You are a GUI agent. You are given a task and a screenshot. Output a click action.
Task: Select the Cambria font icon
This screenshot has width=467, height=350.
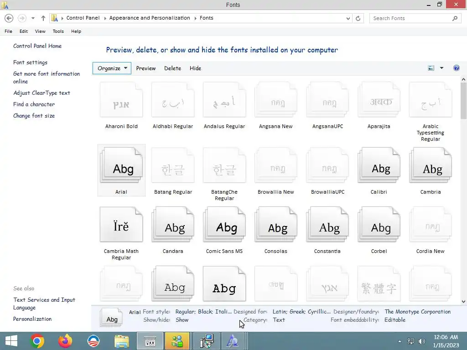[x=431, y=165]
